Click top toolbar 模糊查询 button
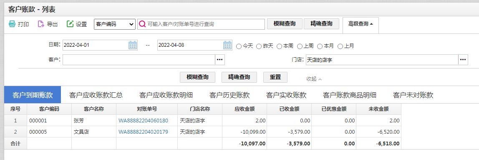Screen dimensions: 479x160 tap(285, 24)
